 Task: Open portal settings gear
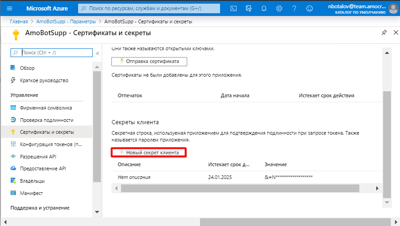279,8
